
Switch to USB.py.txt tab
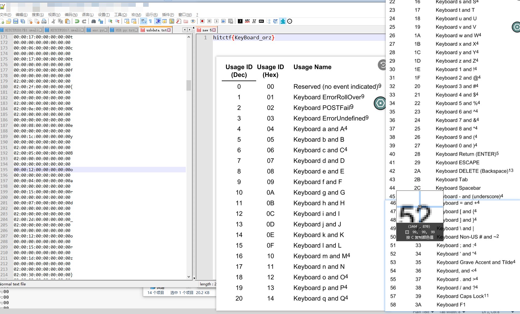pyautogui.click(x=124, y=30)
